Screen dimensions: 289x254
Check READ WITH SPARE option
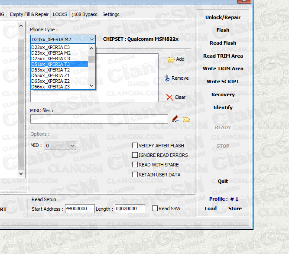pyautogui.click(x=135, y=164)
